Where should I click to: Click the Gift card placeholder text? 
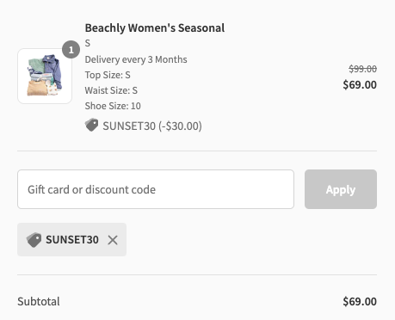click(92, 189)
